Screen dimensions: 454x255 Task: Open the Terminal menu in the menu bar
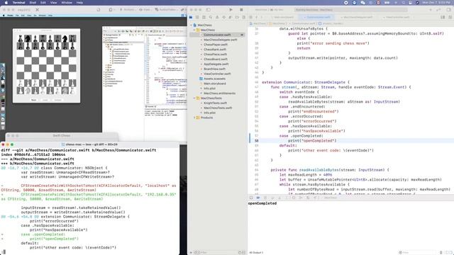[x=19, y=3]
